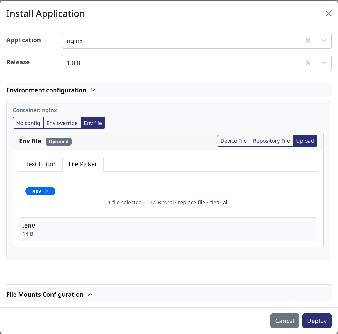The image size is (338, 334).
Task: Open the Application dropdown arrow
Action: coord(324,41)
